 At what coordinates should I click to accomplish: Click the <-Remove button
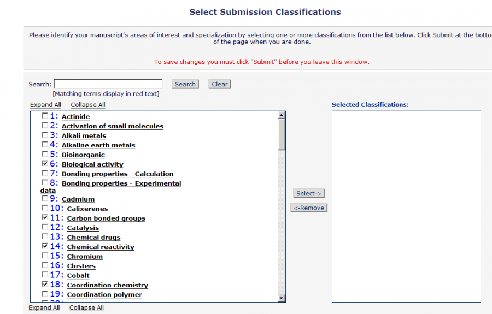click(x=308, y=208)
